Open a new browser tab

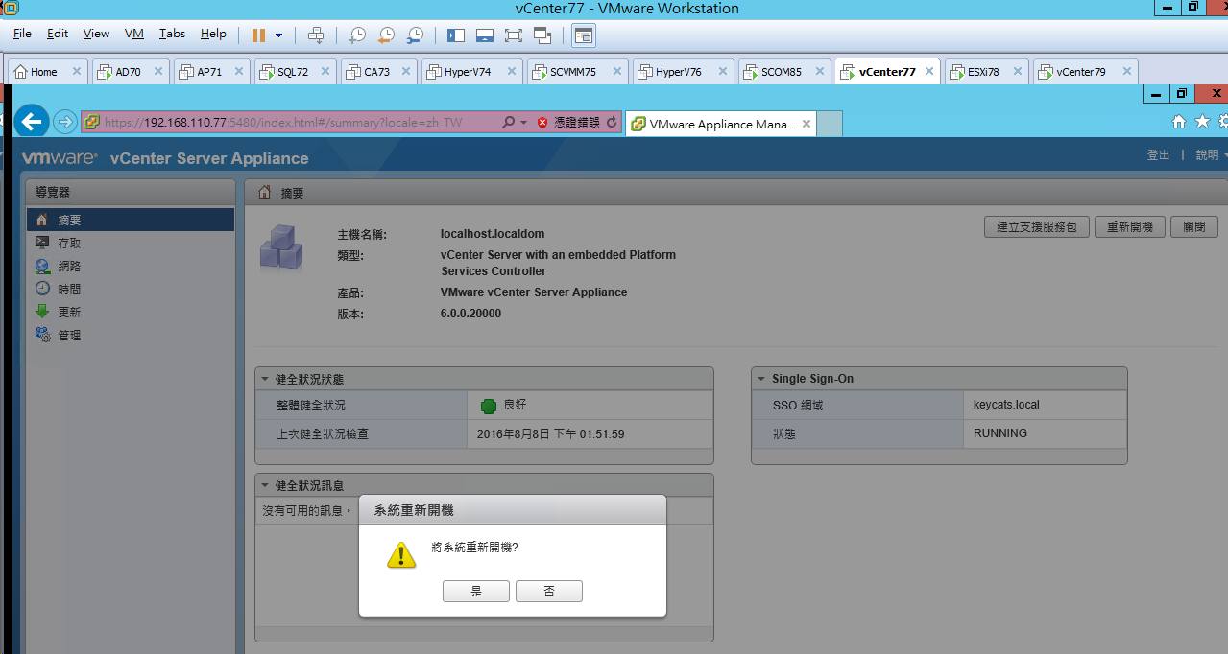pyautogui.click(x=831, y=124)
